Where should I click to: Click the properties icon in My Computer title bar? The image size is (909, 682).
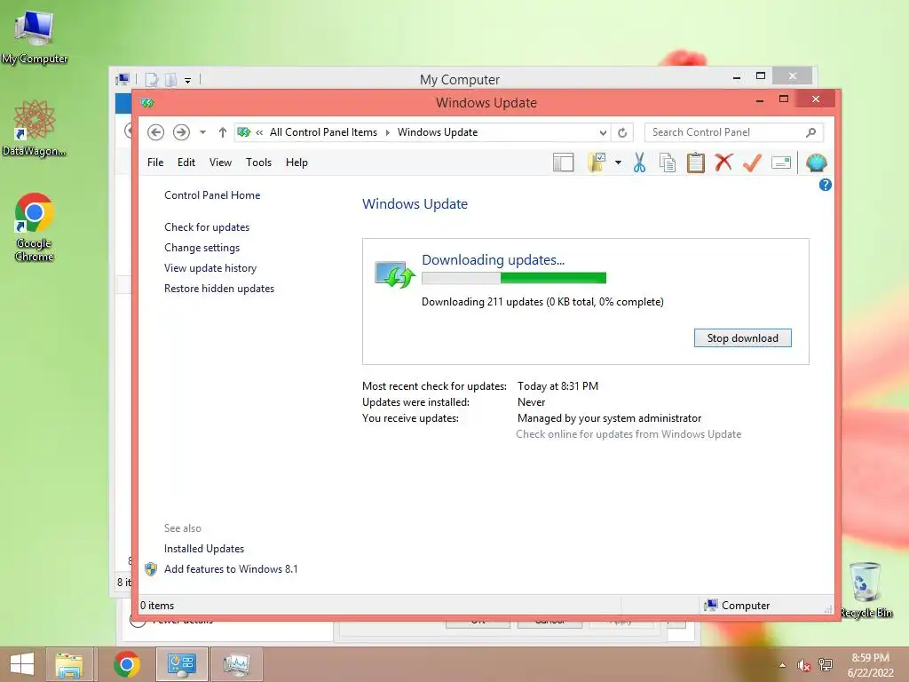[151, 79]
